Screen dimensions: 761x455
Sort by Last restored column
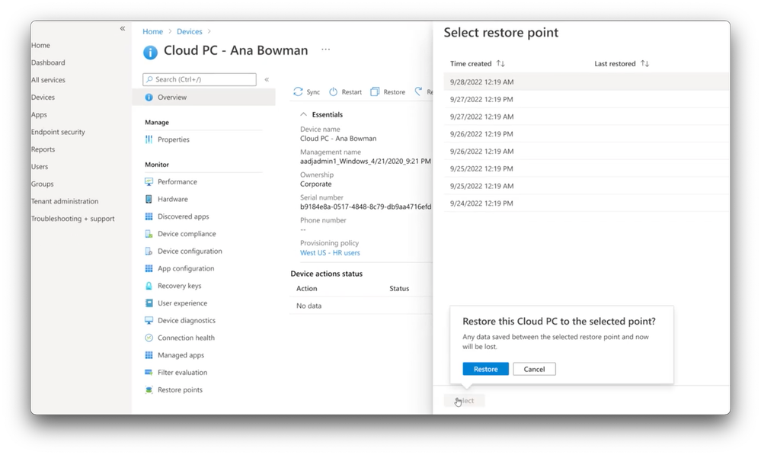tap(644, 64)
